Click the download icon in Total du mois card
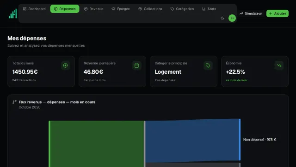This screenshot has height=167, width=296. (66, 65)
